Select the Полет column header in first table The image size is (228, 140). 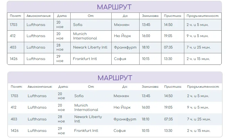click(15, 16)
